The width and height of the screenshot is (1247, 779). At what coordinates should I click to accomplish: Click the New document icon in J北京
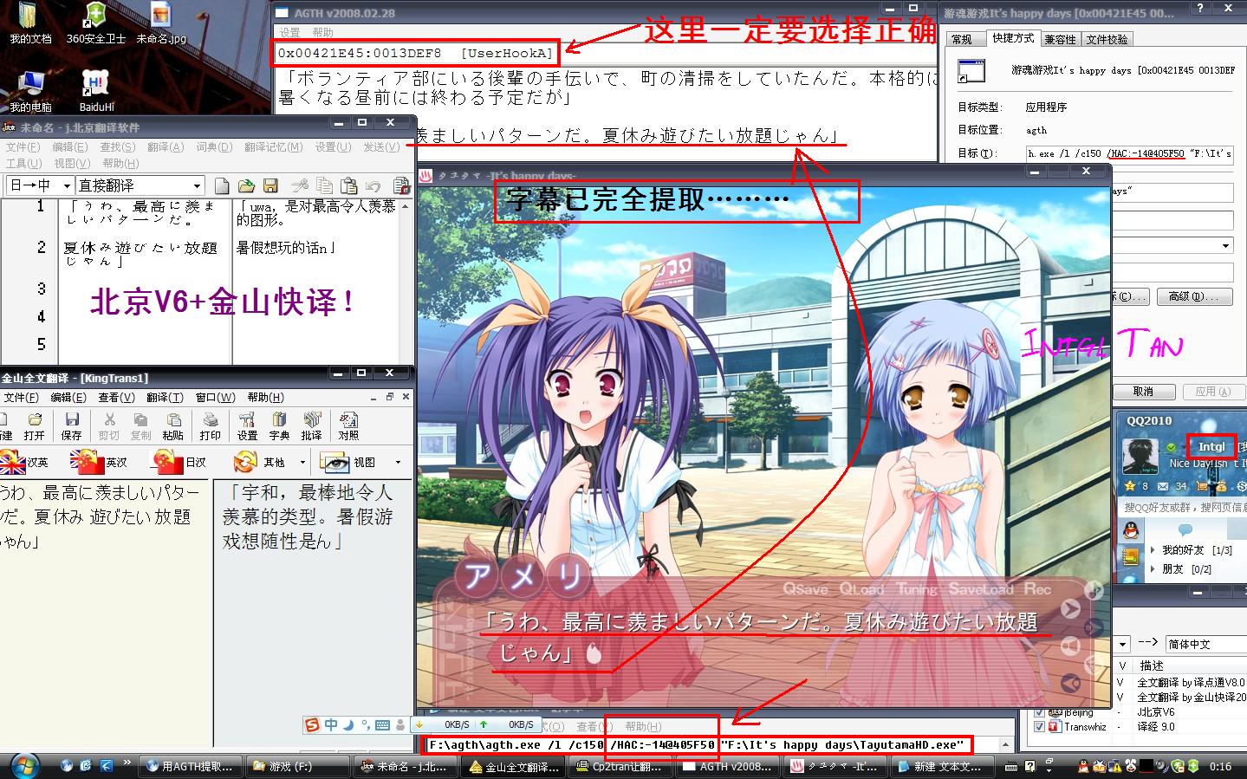click(222, 185)
